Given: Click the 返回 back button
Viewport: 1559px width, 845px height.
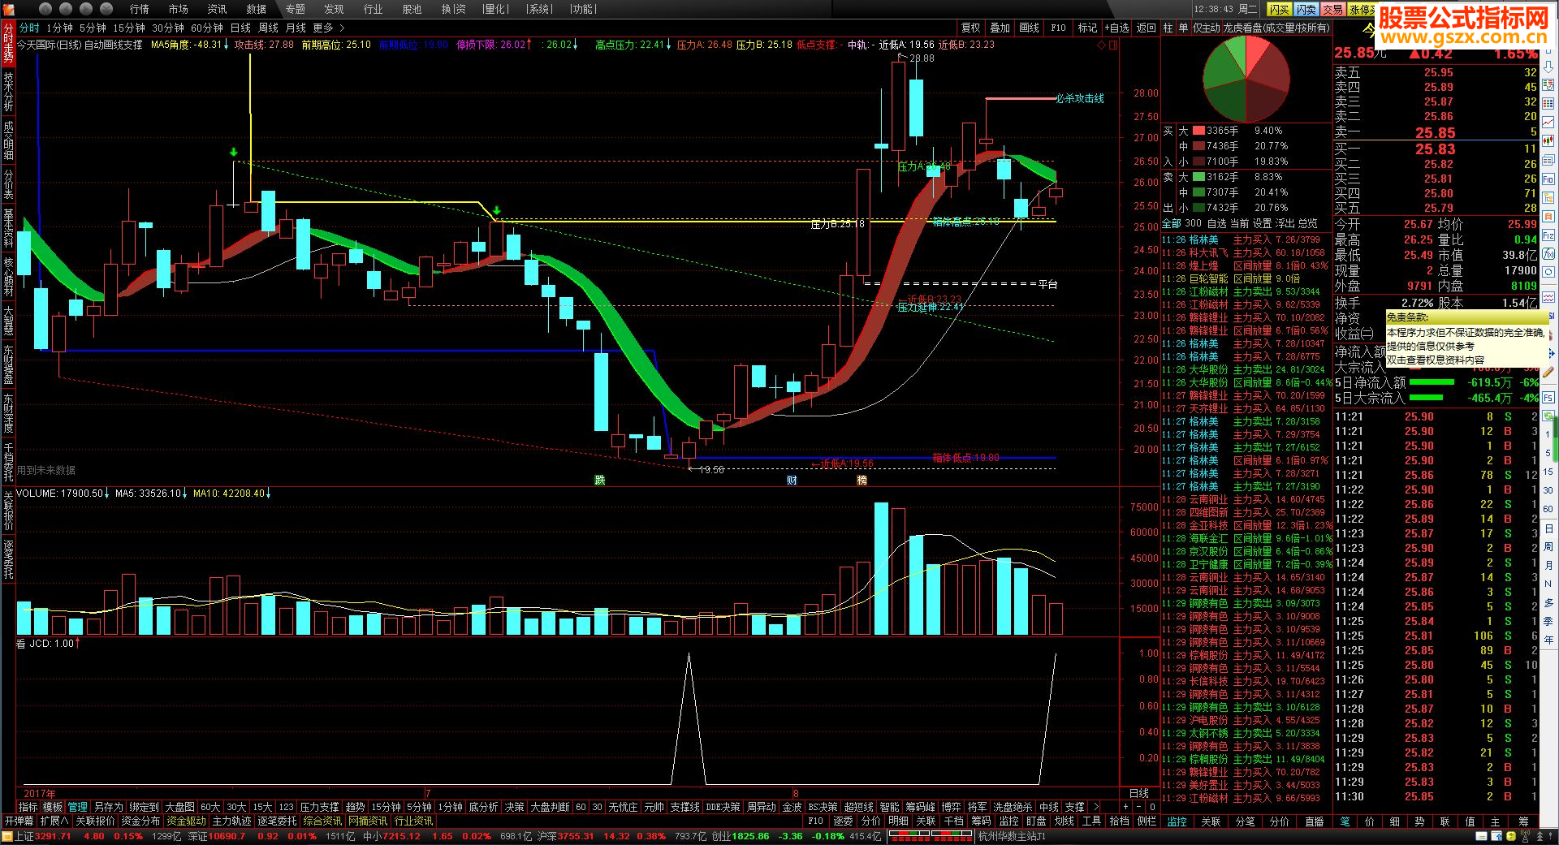Looking at the screenshot, I should 1146,28.
